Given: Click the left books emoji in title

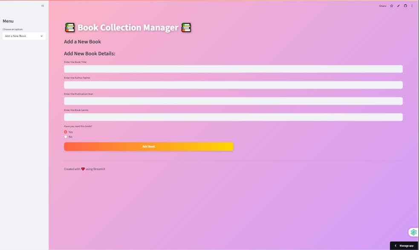Looking at the screenshot, I should coord(69,28).
